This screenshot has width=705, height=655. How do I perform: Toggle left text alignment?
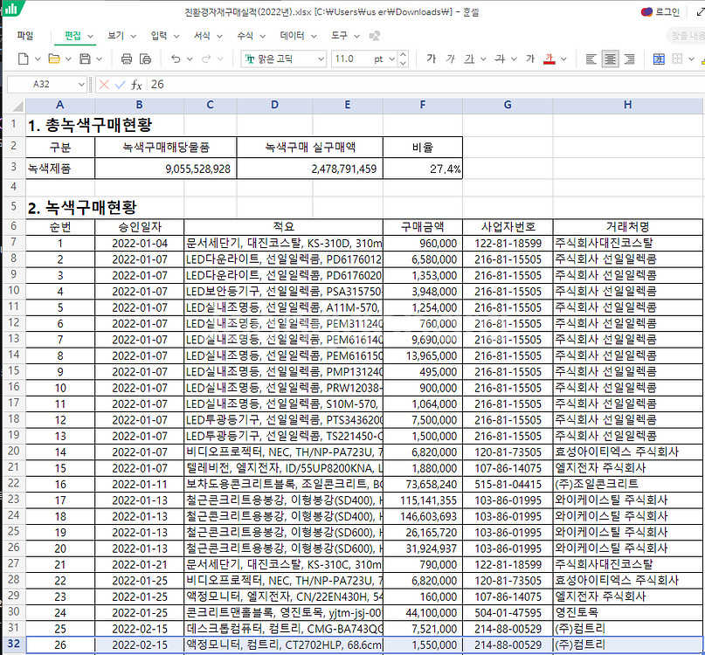pyautogui.click(x=591, y=59)
